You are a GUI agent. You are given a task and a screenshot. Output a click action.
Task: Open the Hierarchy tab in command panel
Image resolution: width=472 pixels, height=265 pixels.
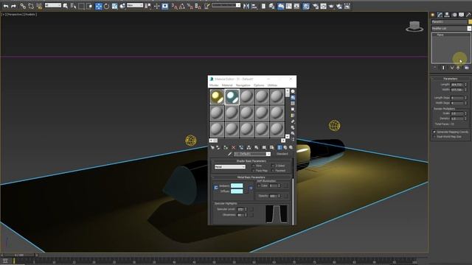[x=447, y=15]
